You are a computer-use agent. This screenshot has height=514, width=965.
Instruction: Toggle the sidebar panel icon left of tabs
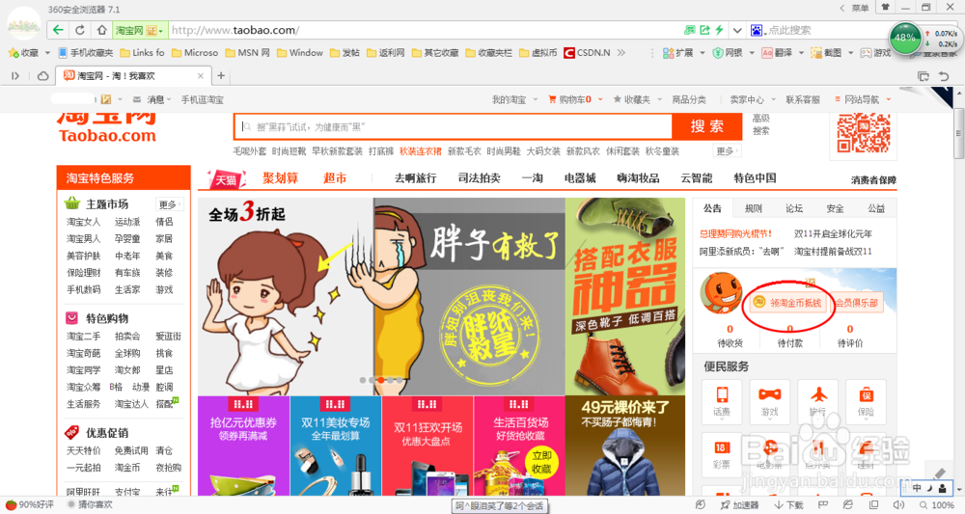click(x=15, y=76)
